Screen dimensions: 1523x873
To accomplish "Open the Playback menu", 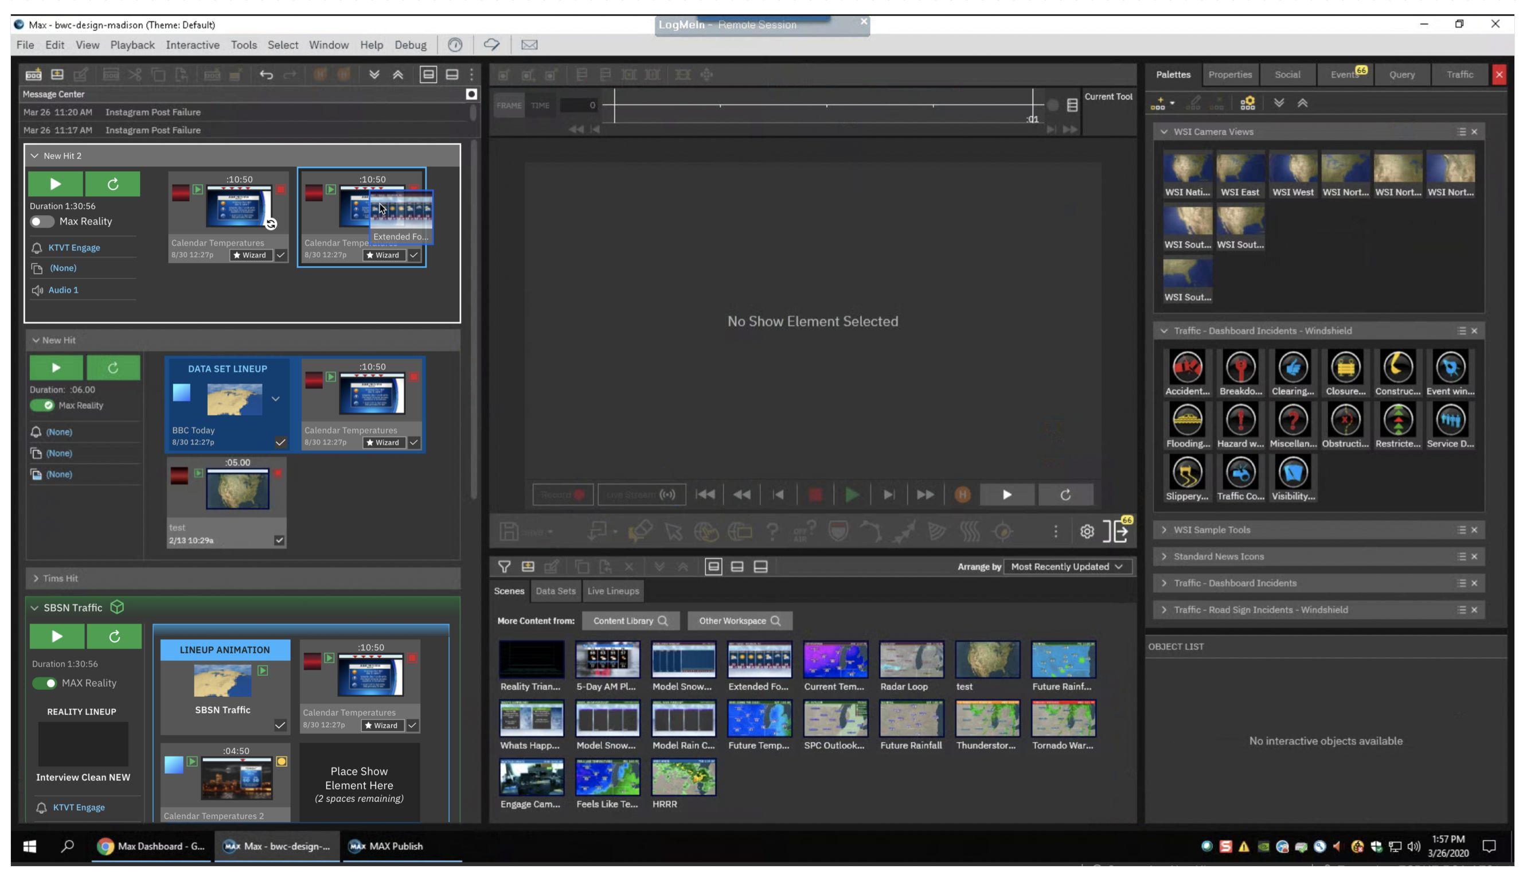I will pos(132,44).
